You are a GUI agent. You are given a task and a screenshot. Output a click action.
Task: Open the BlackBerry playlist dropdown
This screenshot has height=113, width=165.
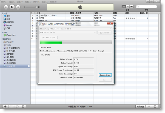pyautogui.click(x=76, y=29)
